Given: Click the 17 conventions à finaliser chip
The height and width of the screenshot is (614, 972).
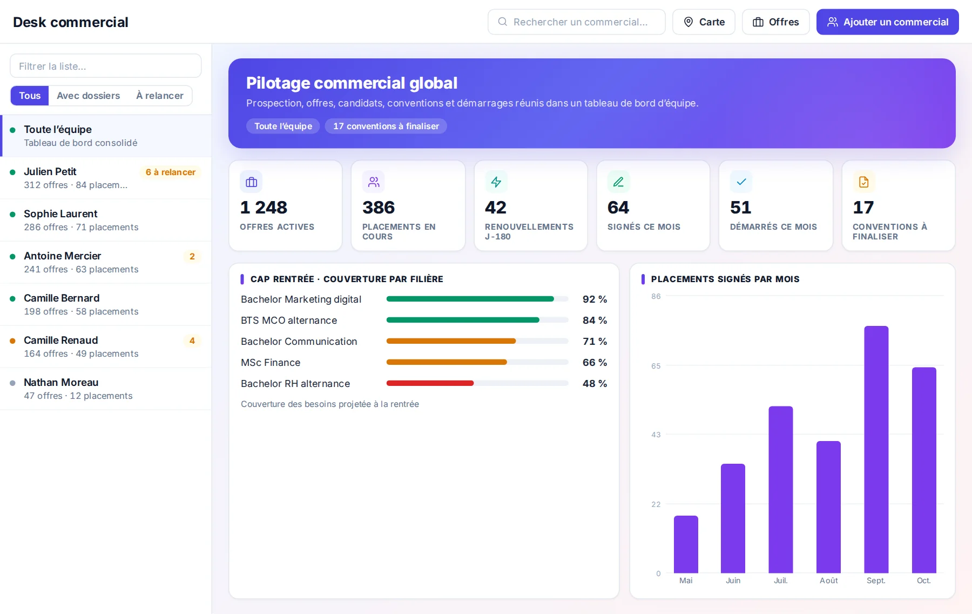Looking at the screenshot, I should (386, 126).
